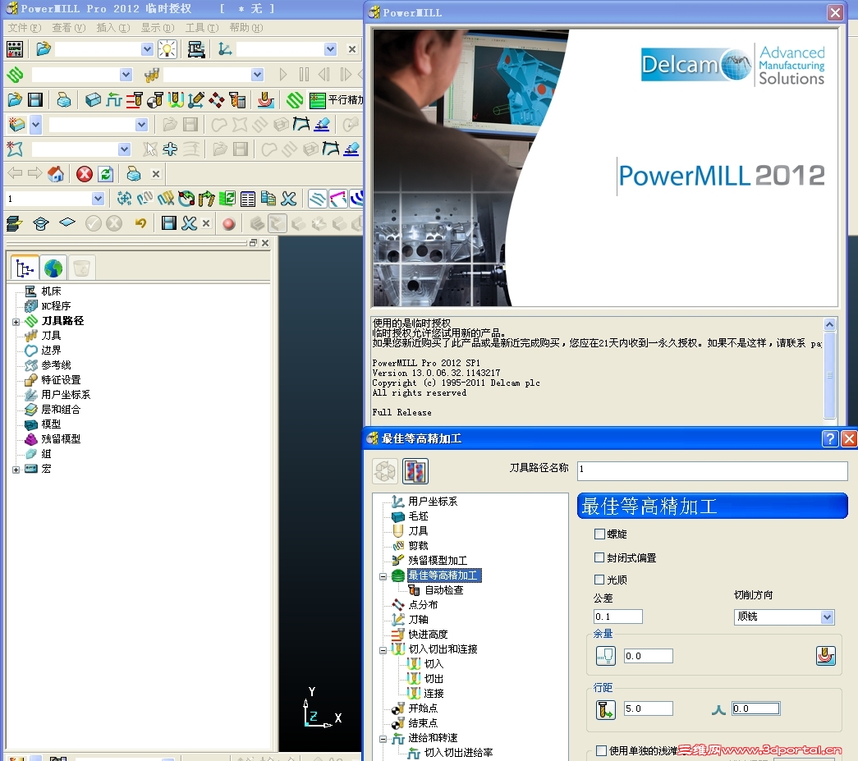Viewport: 858px width, 761px height.
Task: Collapse the 最佳等高精加工 node in strategy tree
Action: coord(383,576)
